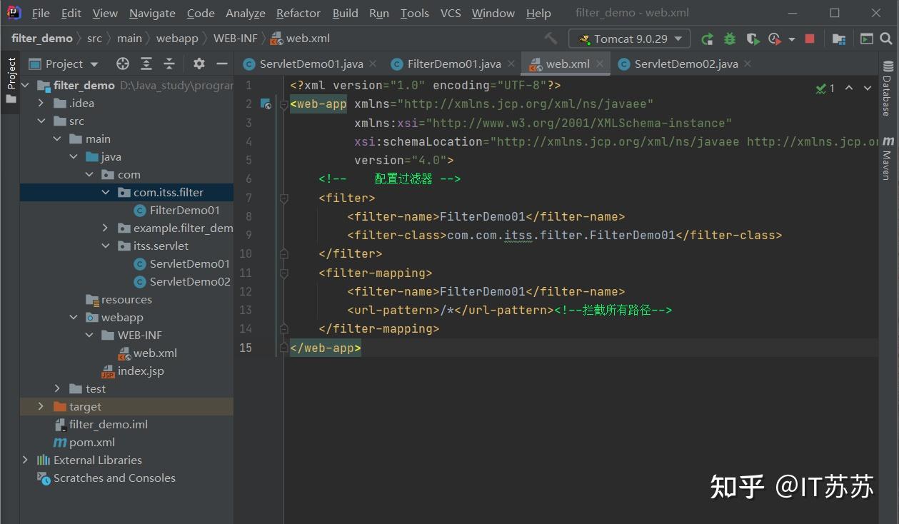The height and width of the screenshot is (524, 899).
Task: Jump to previous highlighted problem arrow
Action: click(849, 89)
